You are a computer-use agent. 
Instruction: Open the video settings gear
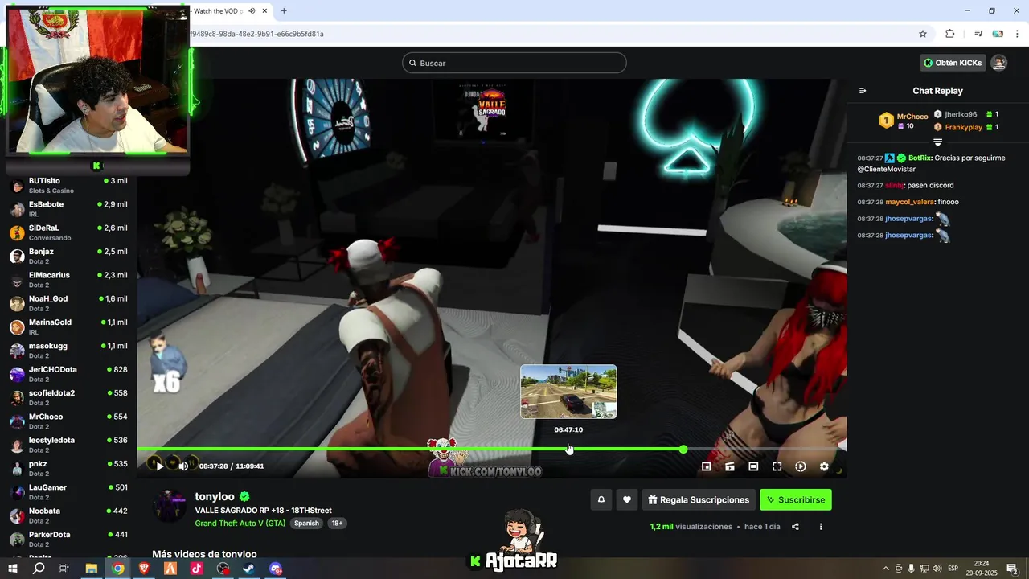pyautogui.click(x=824, y=466)
